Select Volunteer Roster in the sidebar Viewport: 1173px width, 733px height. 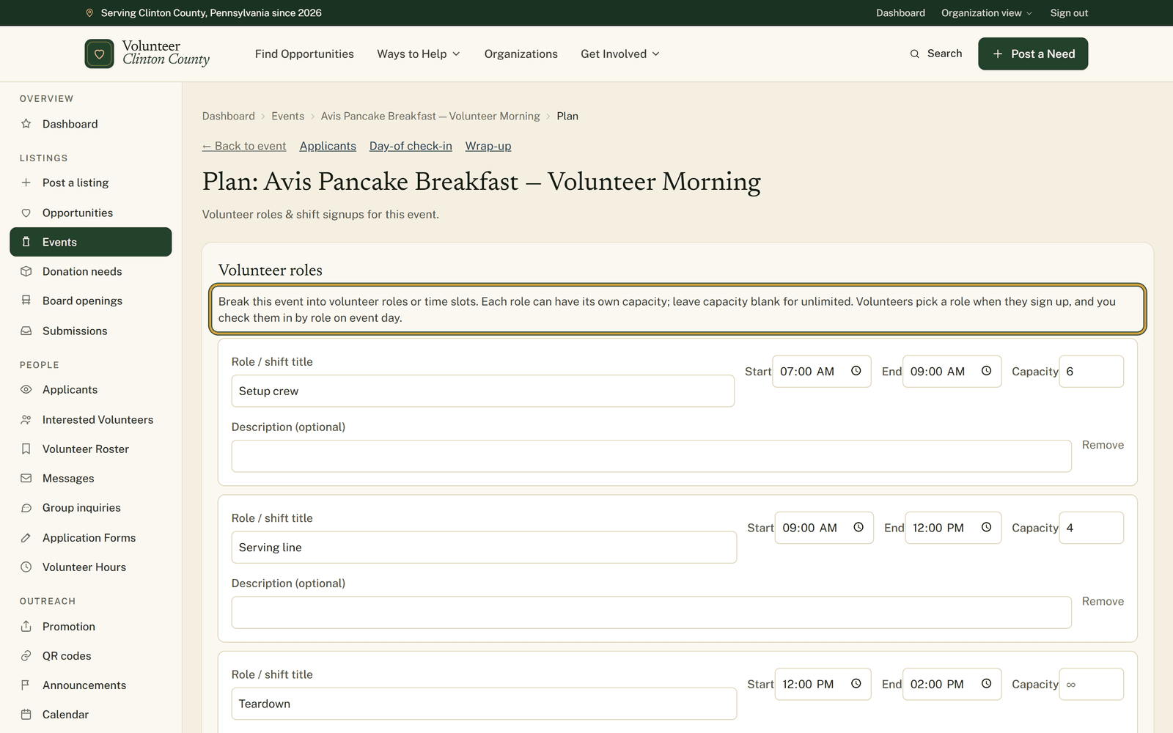91,449
